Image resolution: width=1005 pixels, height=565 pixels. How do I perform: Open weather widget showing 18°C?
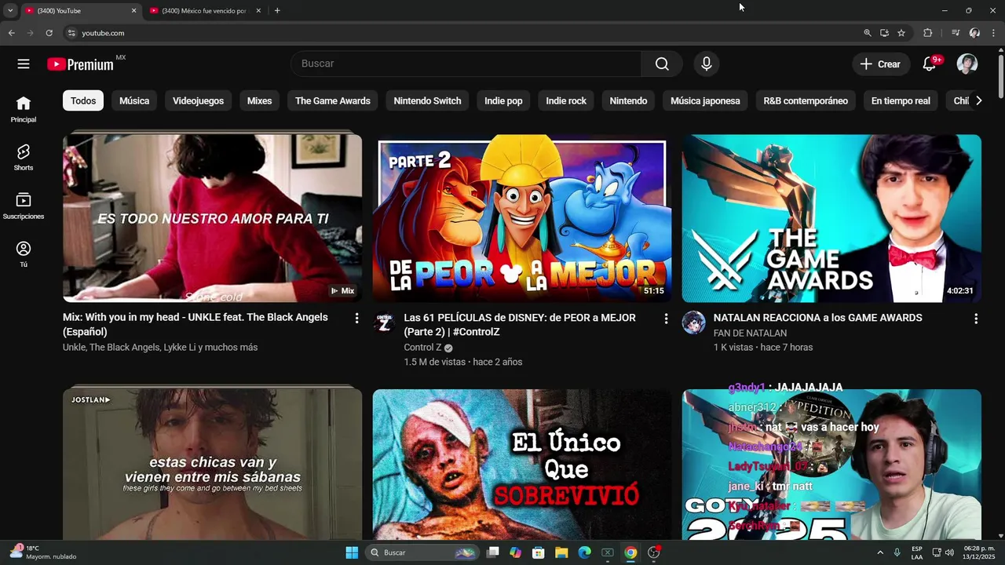pos(43,552)
